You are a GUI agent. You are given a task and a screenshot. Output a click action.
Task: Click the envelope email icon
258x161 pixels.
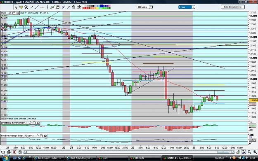3,152
